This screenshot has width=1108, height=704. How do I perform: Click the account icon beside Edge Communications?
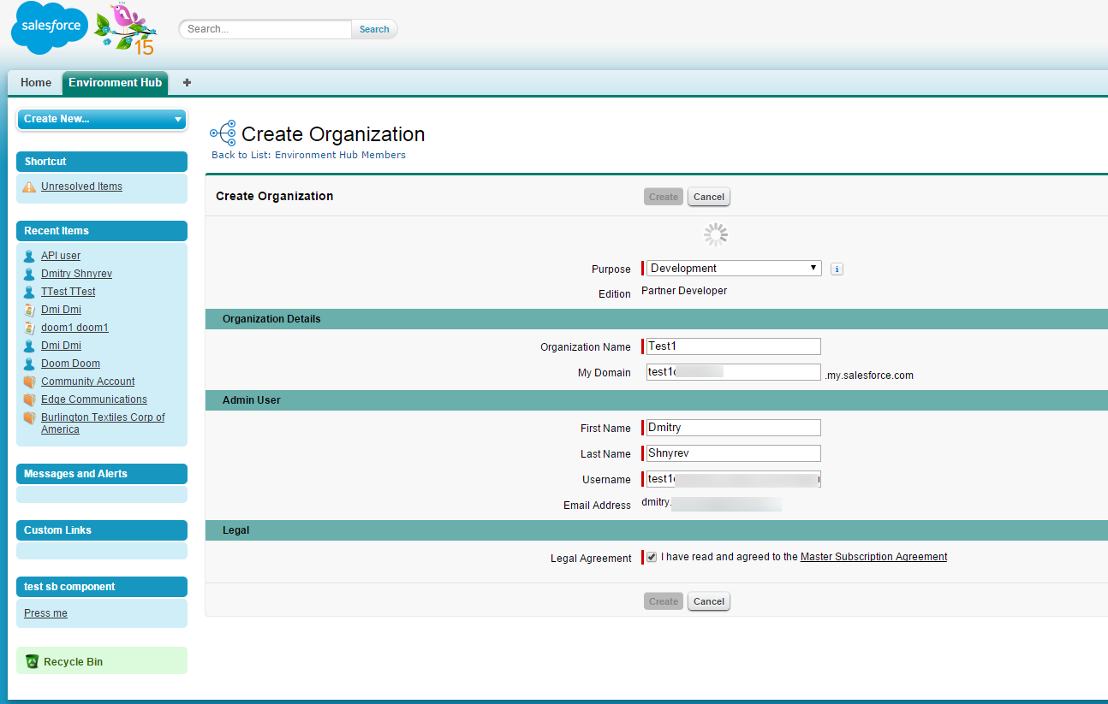29,399
